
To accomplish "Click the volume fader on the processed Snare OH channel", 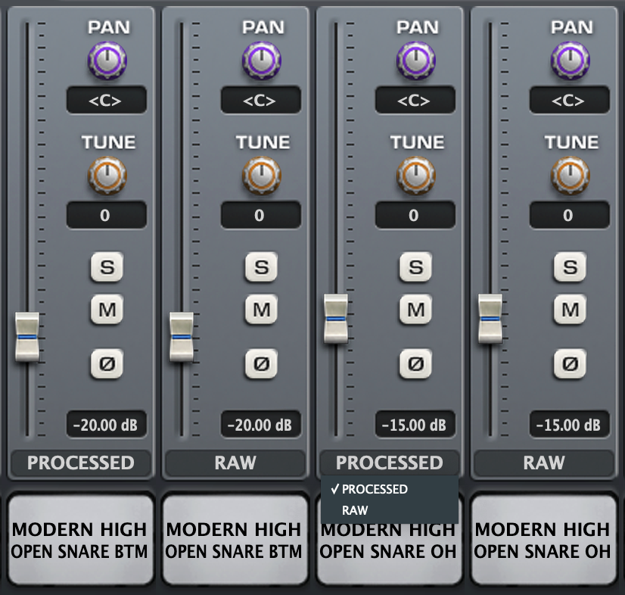I will pos(336,319).
